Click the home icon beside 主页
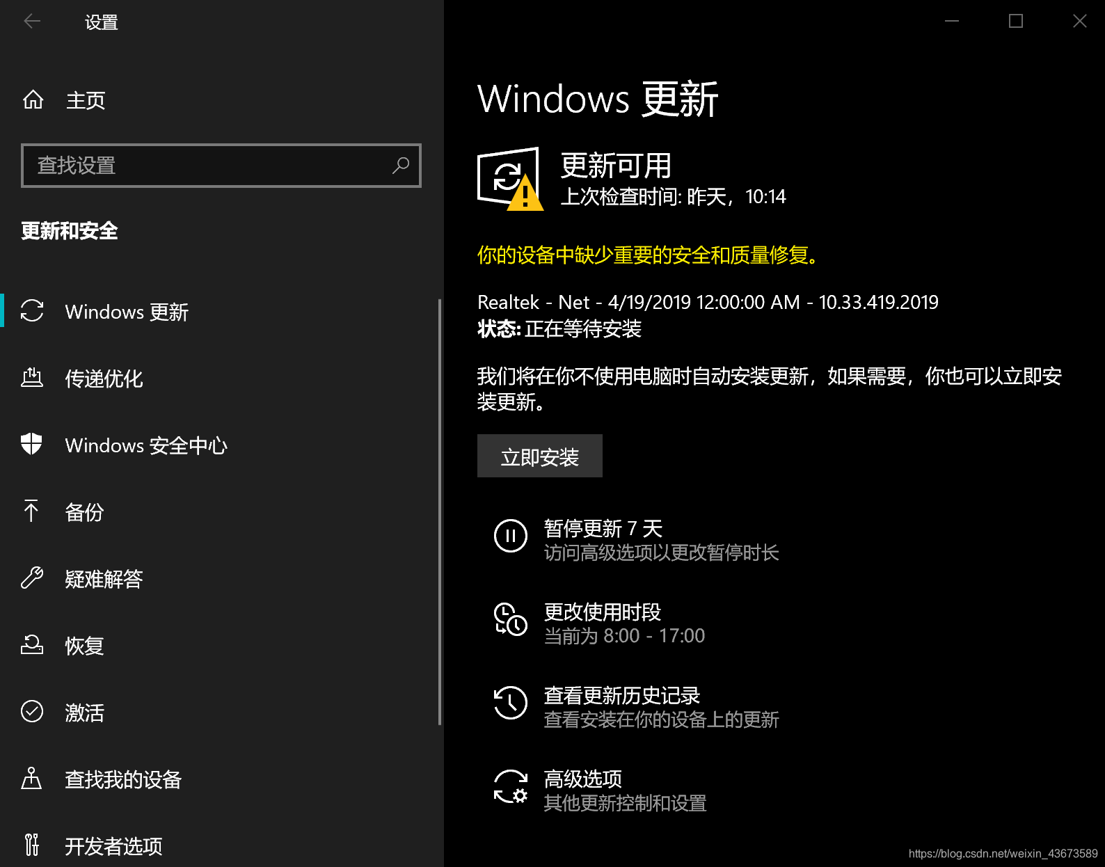Viewport: 1105px width, 867px height. [x=33, y=100]
